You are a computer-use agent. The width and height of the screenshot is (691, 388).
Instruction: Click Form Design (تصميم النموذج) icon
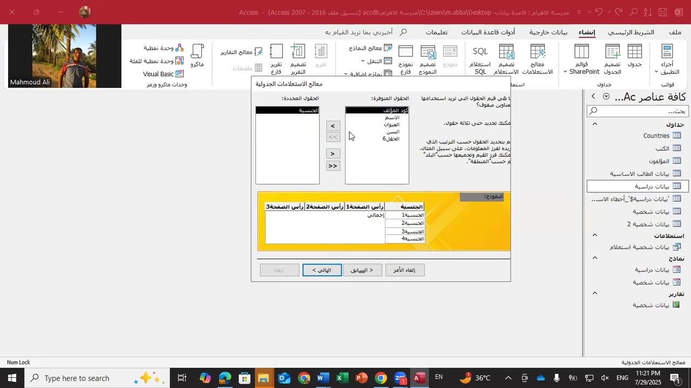(428, 59)
